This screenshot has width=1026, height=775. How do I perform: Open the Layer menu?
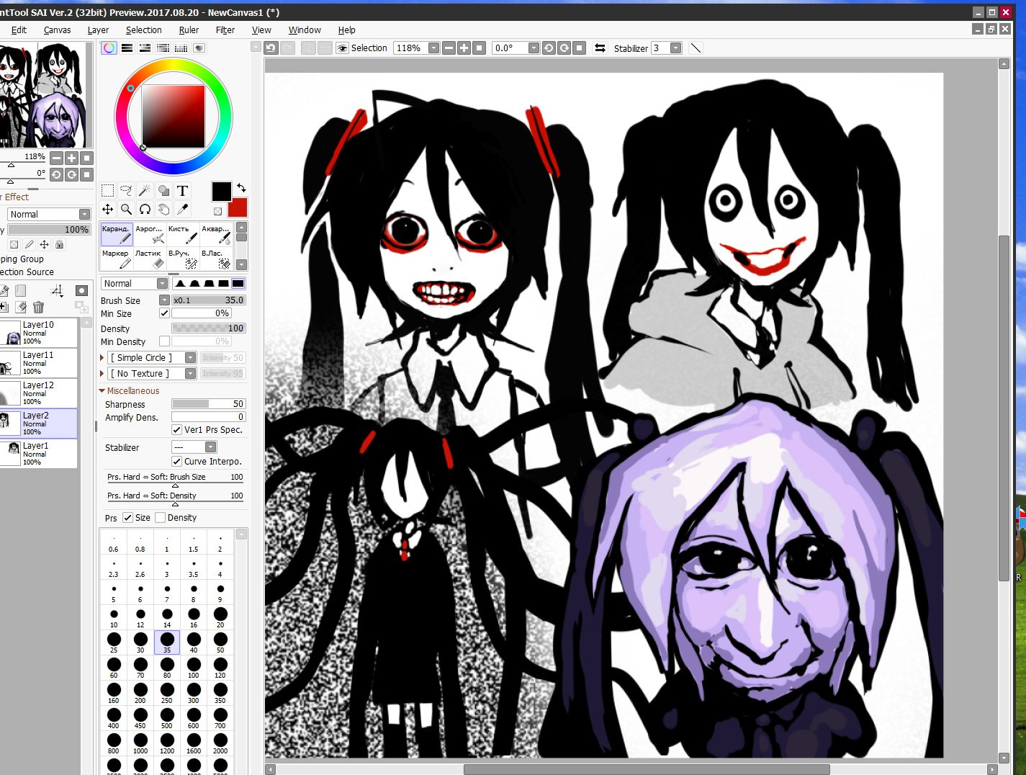tap(98, 30)
